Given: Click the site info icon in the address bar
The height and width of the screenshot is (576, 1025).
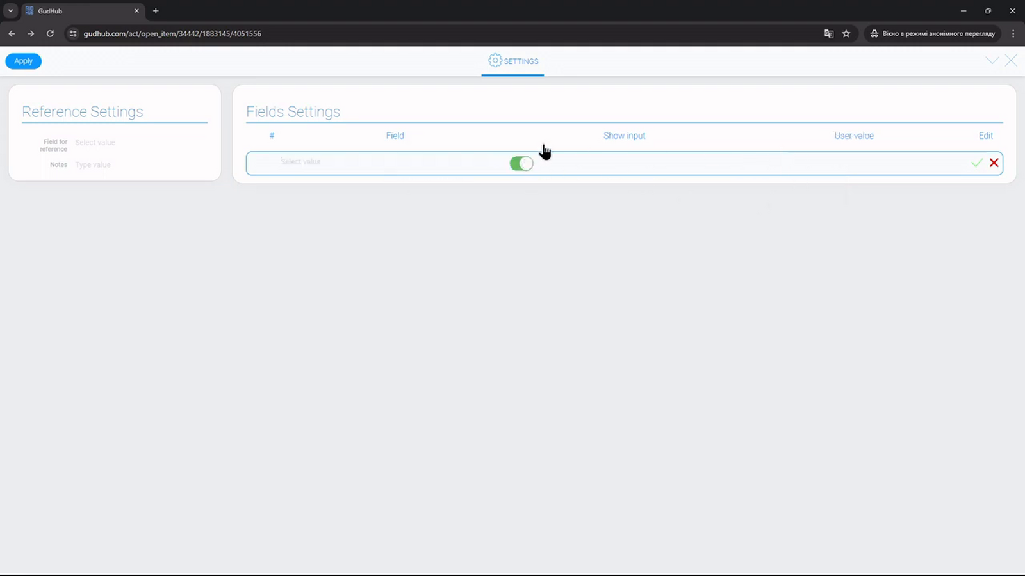Looking at the screenshot, I should pos(73,33).
